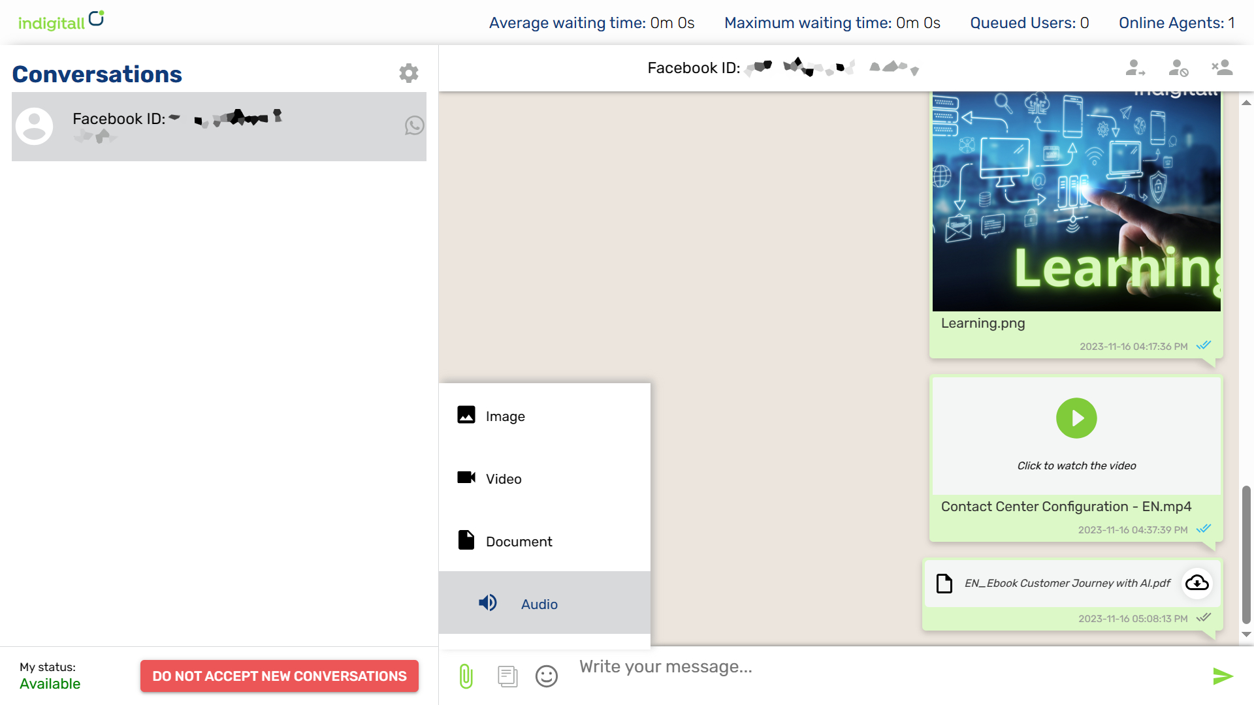Click the user avatar in conversation list
Viewport: 1254px width, 705px height.
tap(35, 126)
